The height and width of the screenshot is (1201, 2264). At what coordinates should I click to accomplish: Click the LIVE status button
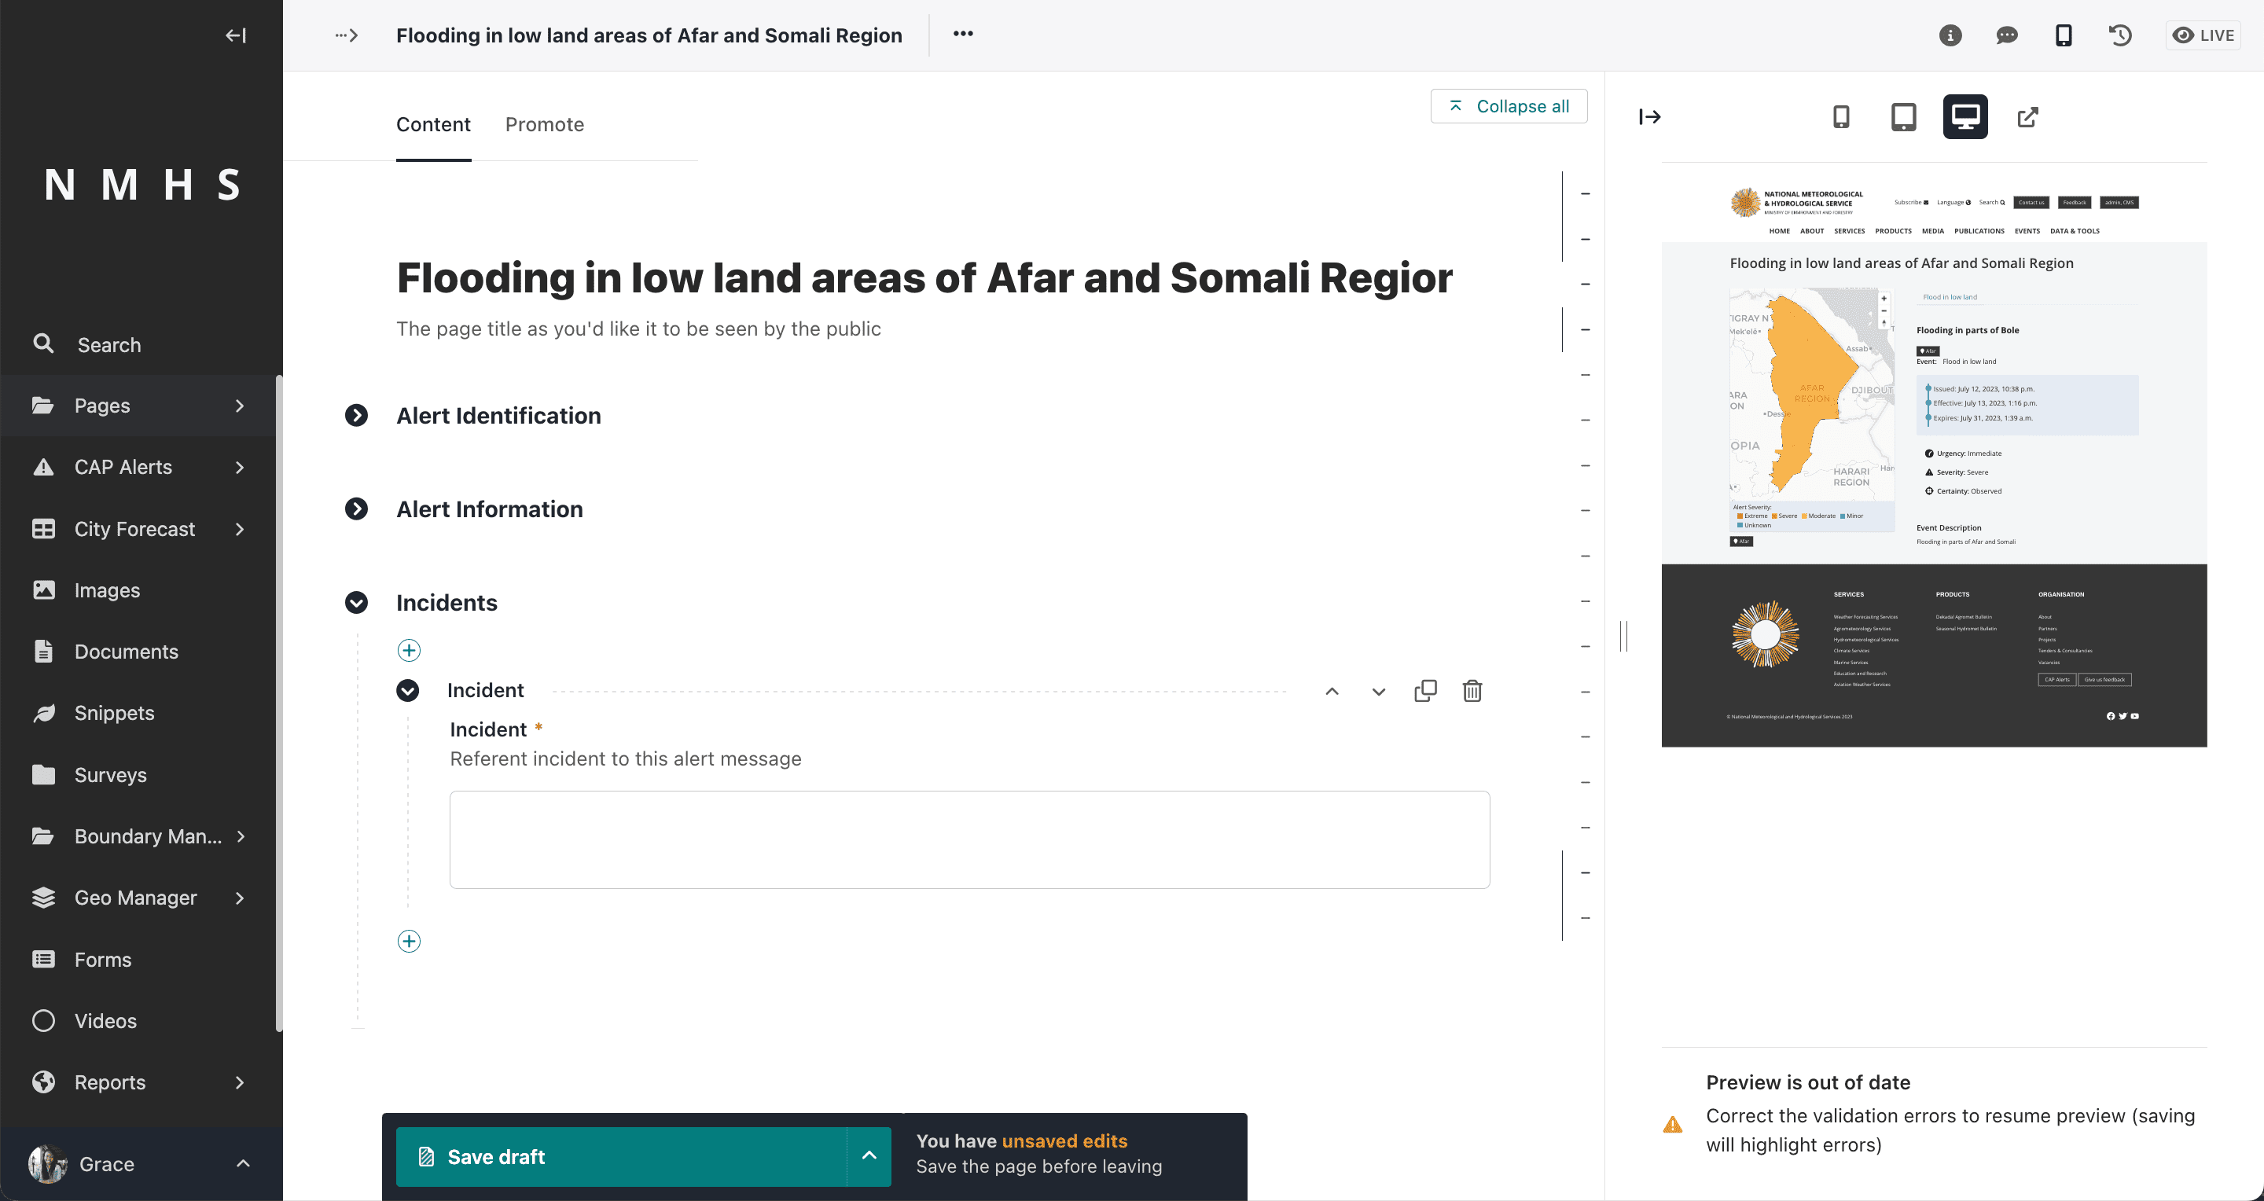click(x=2203, y=35)
